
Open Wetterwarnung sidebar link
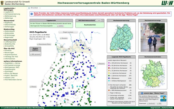tap(10, 16)
